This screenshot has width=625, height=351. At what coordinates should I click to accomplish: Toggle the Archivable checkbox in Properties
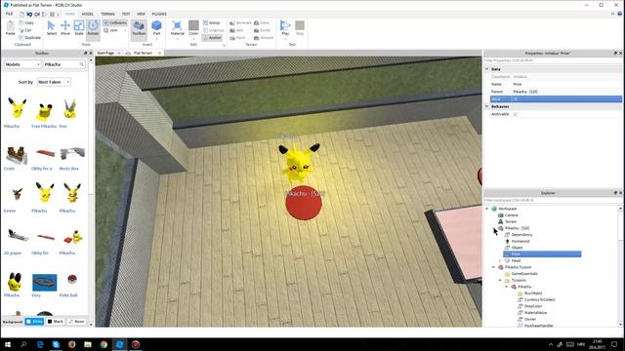tap(515, 114)
